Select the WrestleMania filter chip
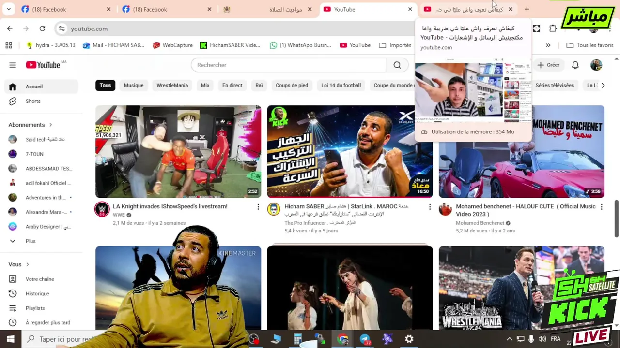Viewport: 620px width, 348px height. pyautogui.click(x=172, y=85)
